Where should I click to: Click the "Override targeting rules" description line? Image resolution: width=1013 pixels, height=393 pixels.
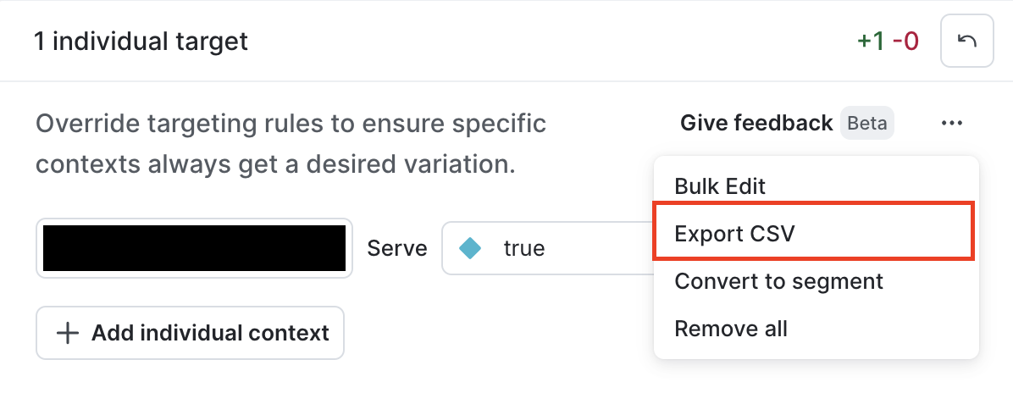point(291,125)
